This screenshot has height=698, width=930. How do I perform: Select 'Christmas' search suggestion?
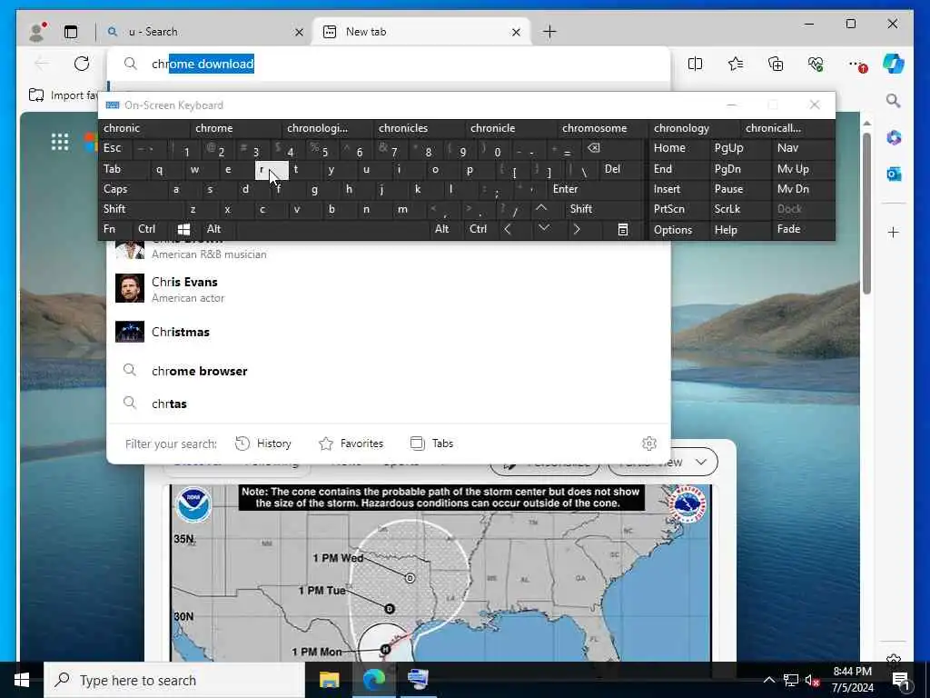[x=389, y=332]
